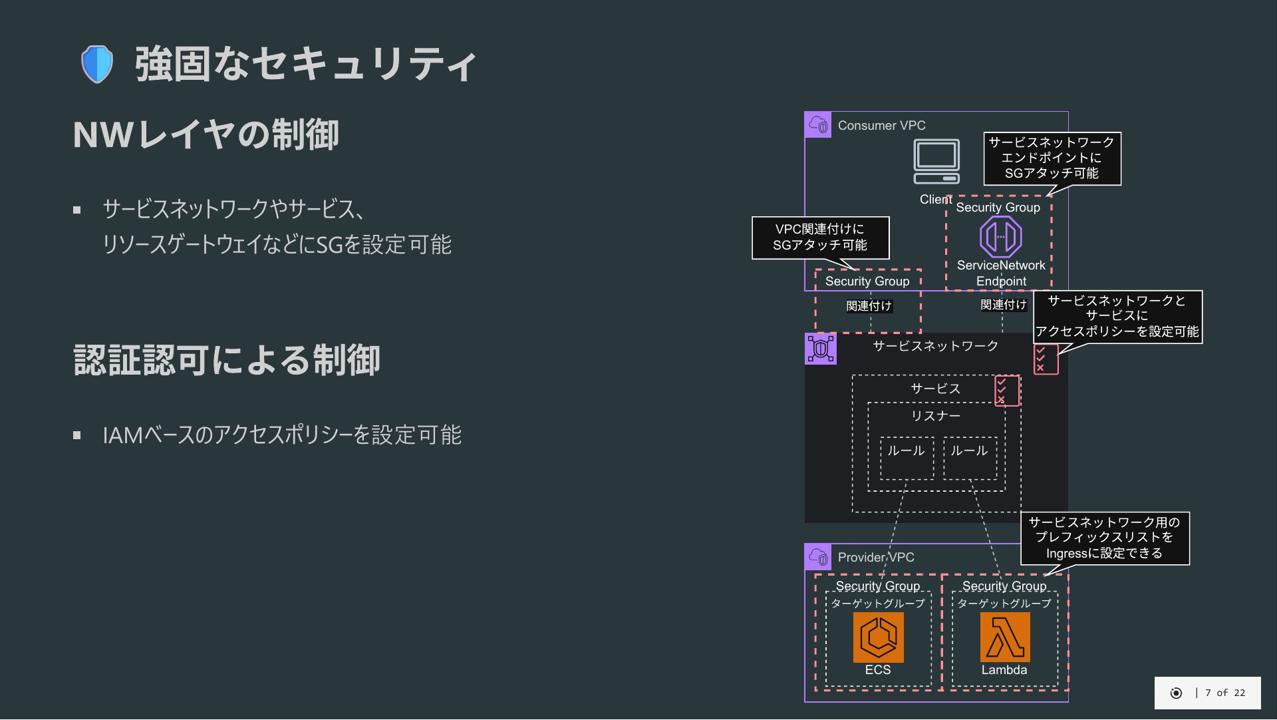Click the left ルール box
Image resolution: width=1277 pixels, height=720 pixels.
pos(907,458)
